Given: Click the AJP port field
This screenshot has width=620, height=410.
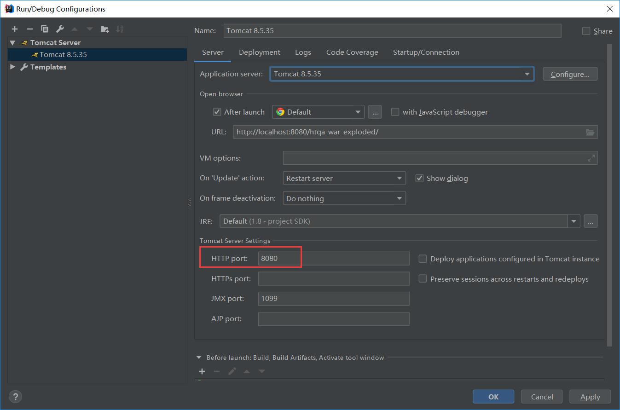Looking at the screenshot, I should pos(334,319).
